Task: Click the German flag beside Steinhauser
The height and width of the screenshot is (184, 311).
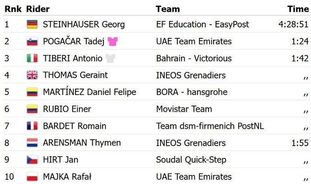Action: tap(32, 25)
